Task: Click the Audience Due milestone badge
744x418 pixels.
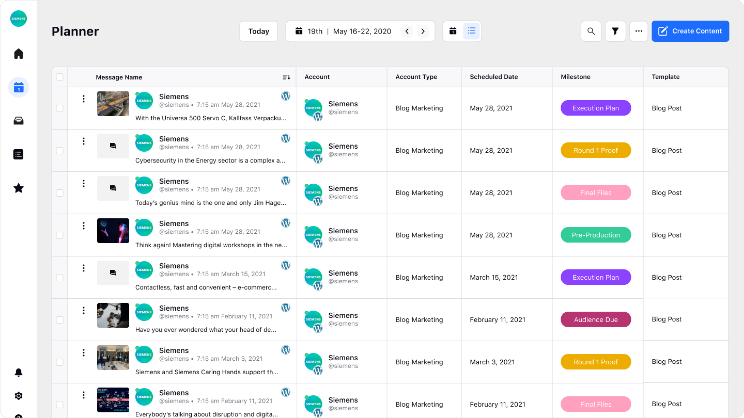Action: (596, 319)
